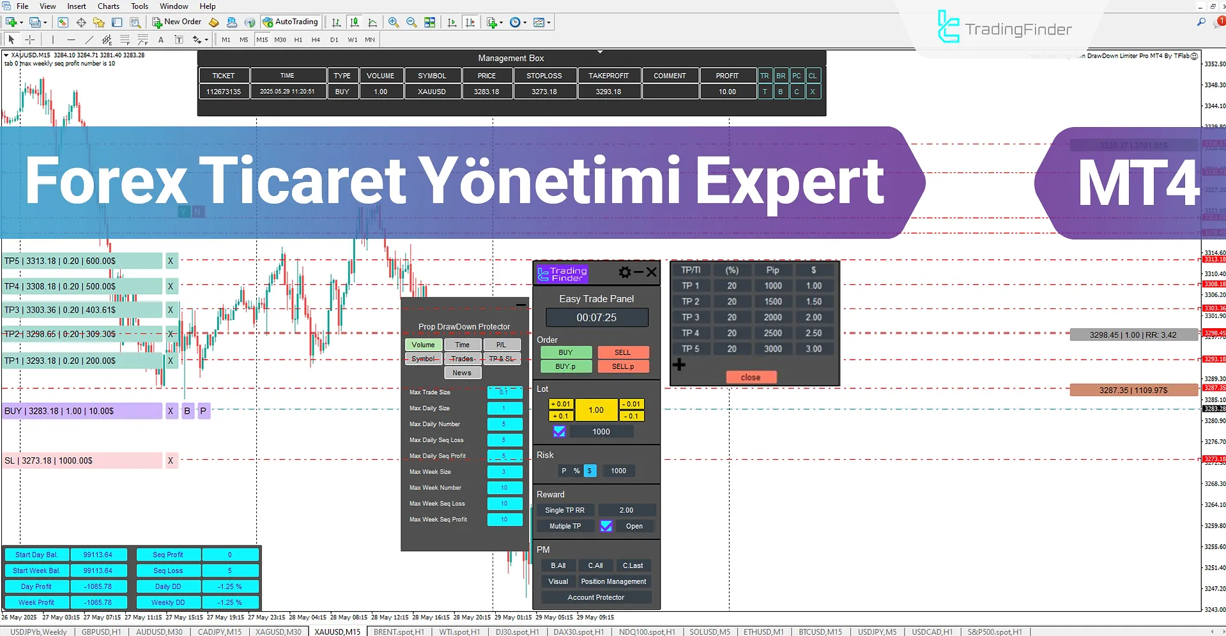Disable AutoTrading on the toolbar

[291, 21]
